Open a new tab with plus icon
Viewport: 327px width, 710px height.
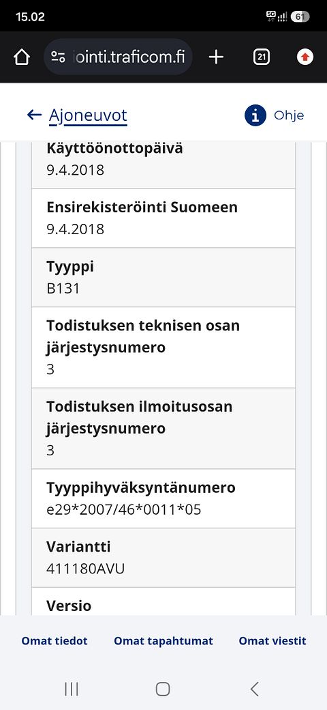coord(217,57)
